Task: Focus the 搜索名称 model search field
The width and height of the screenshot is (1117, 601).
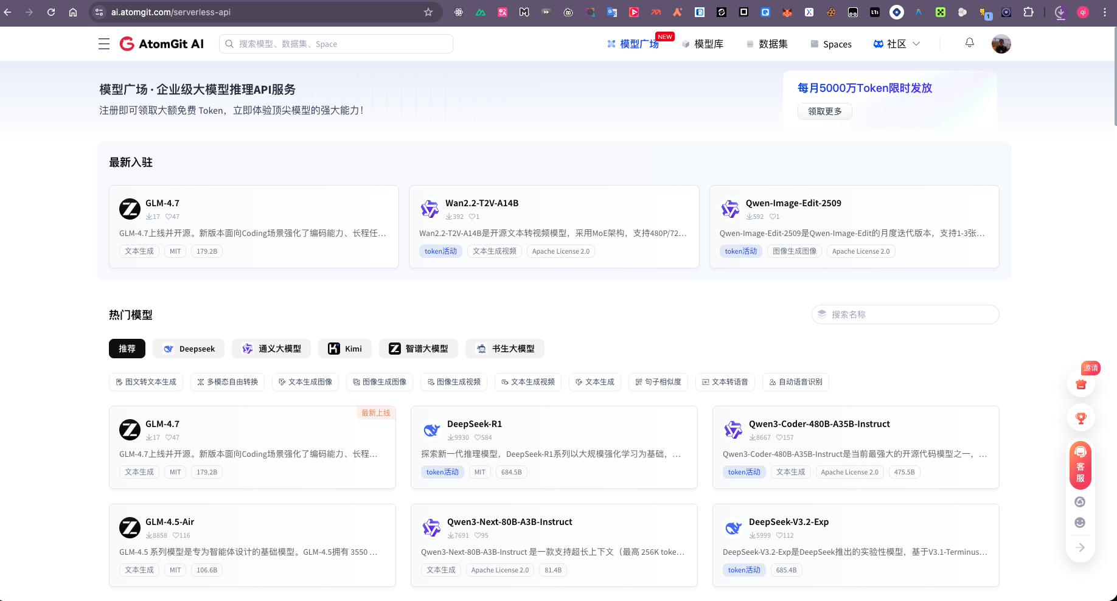Action: coord(905,314)
